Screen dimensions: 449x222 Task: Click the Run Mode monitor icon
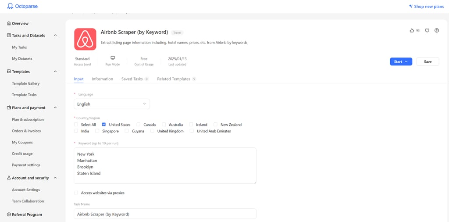[x=113, y=58]
